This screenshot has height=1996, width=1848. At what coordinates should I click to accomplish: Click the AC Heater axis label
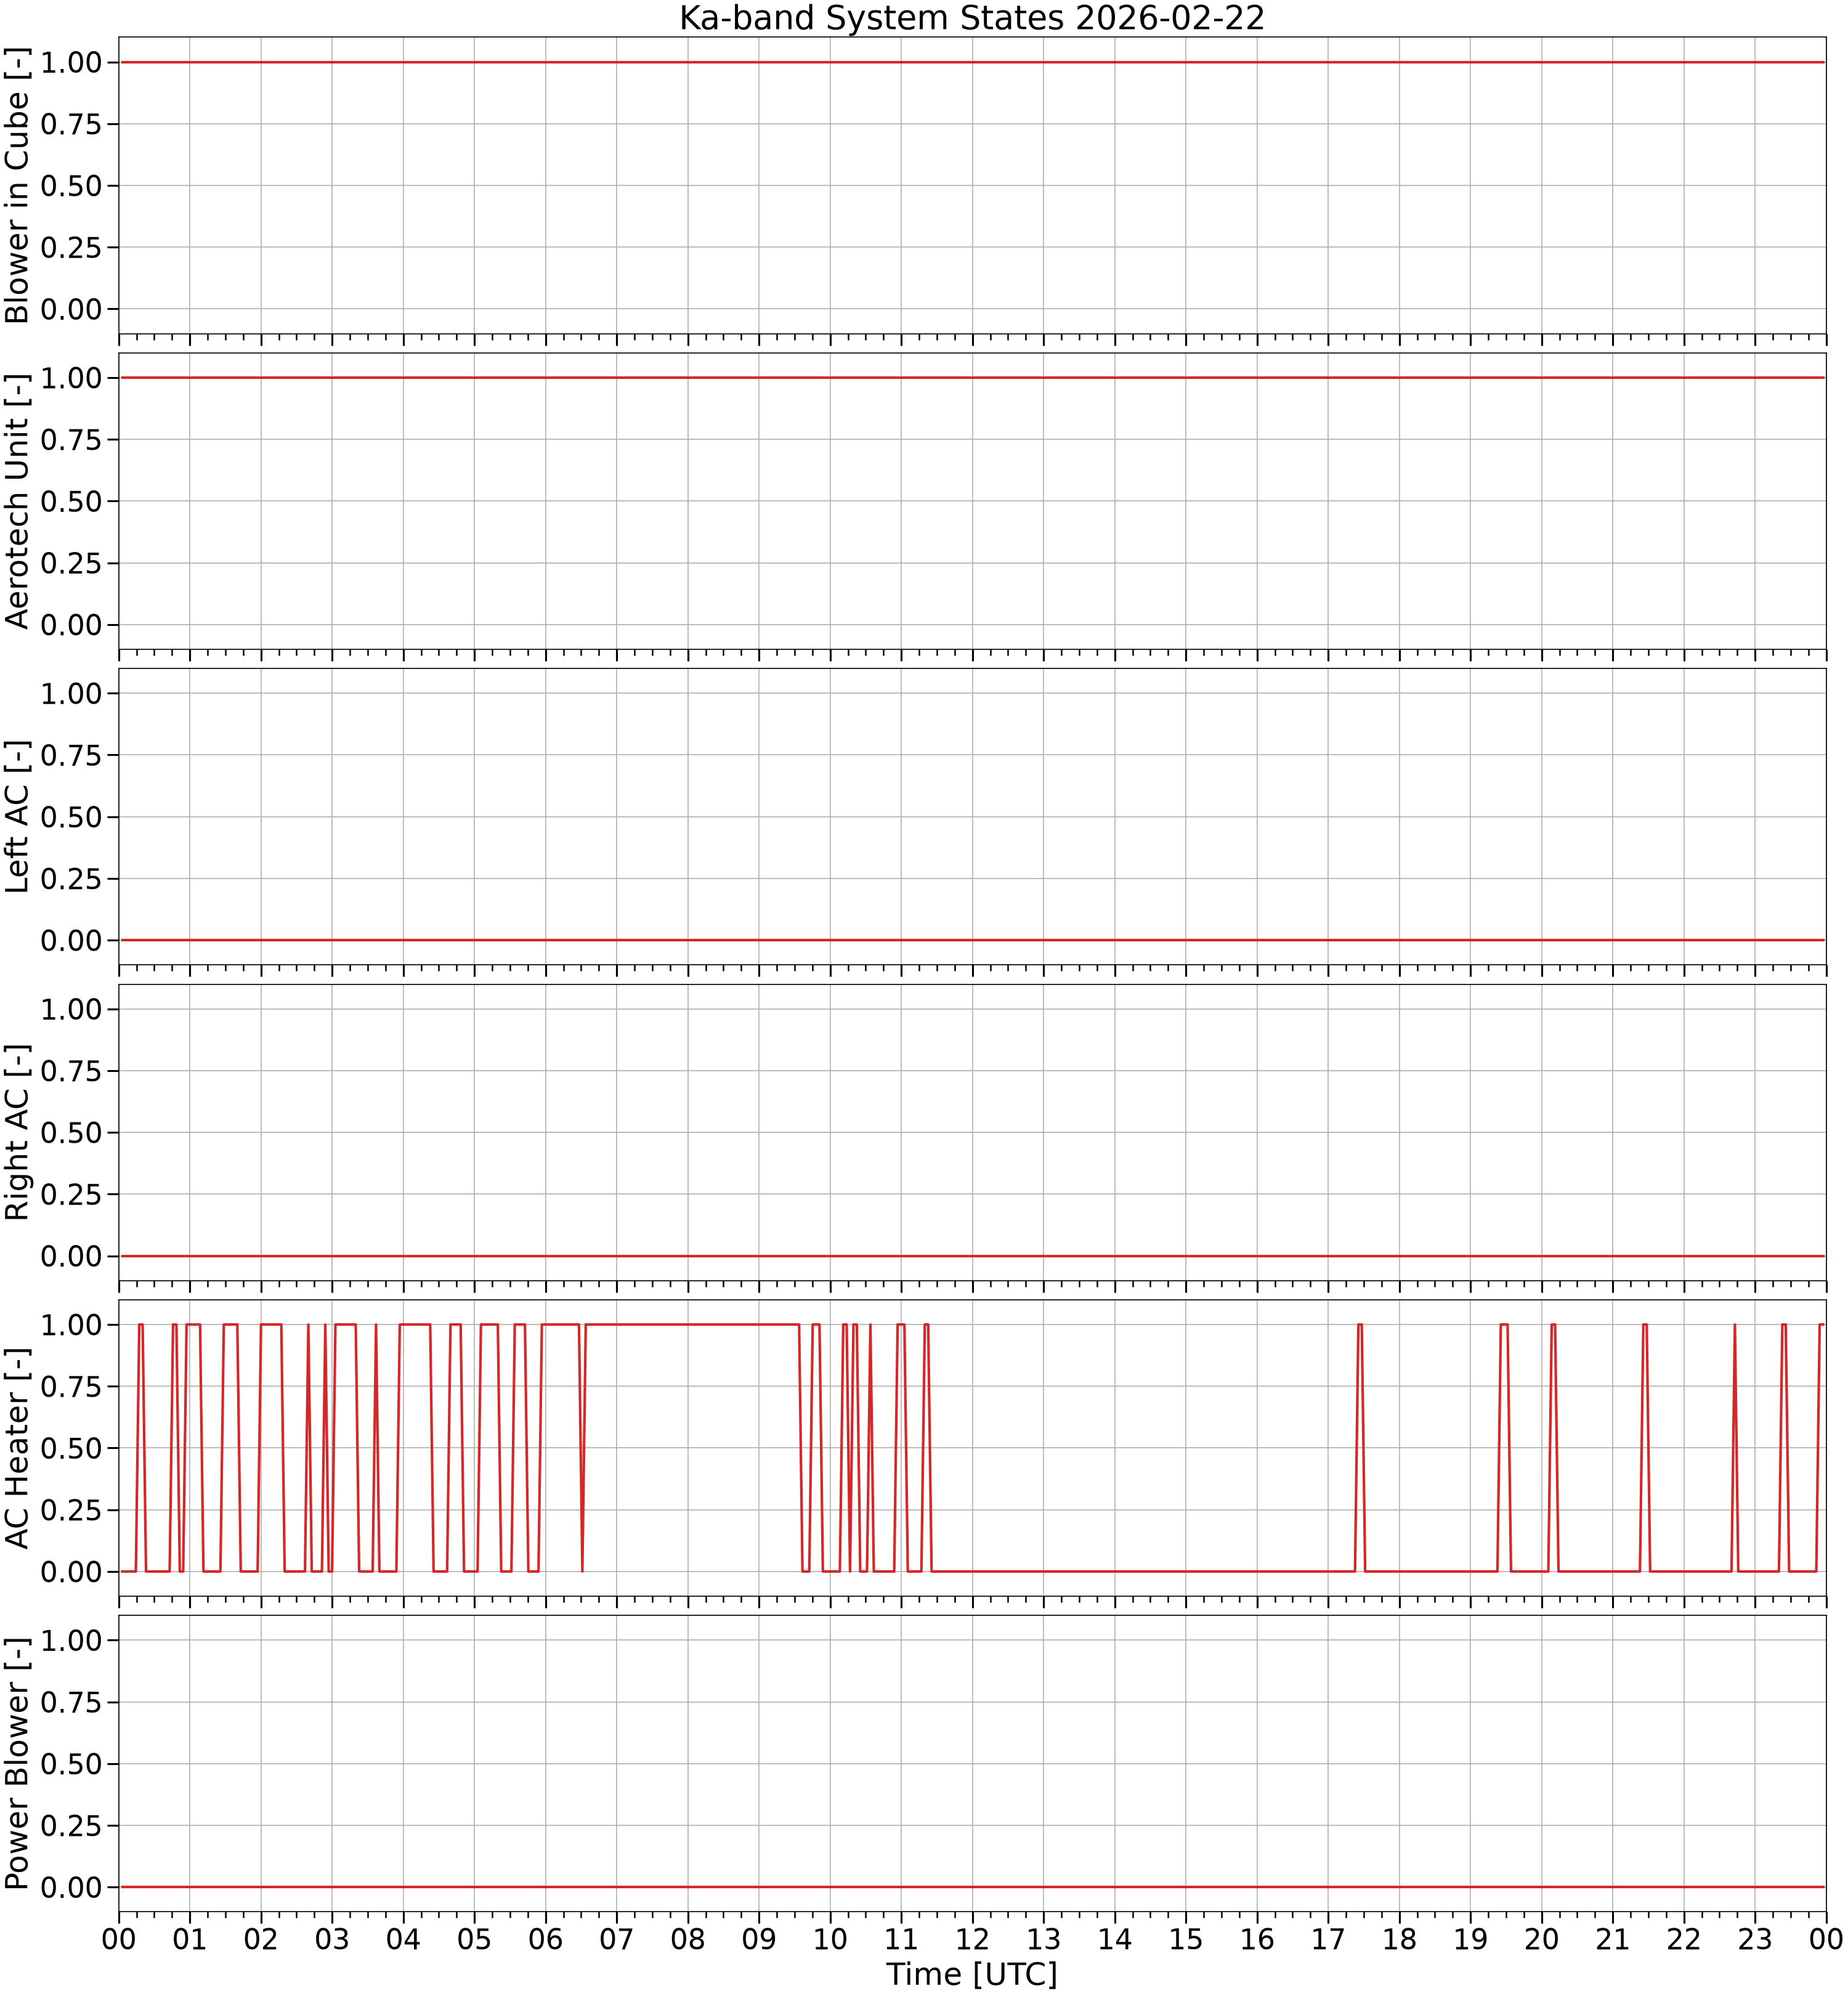coord(17,1448)
